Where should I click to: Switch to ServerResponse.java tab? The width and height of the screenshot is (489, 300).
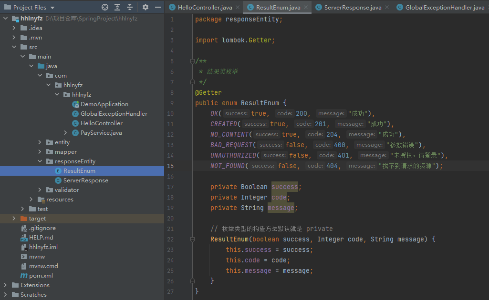tap(352, 8)
